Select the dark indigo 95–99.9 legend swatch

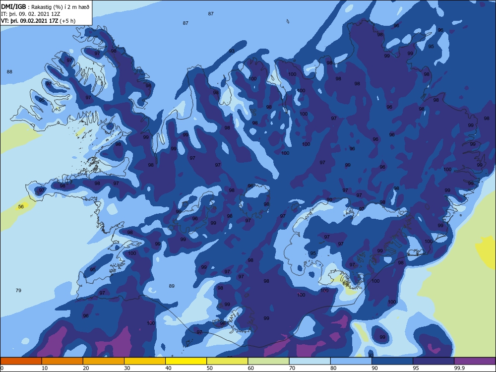pos(434,361)
